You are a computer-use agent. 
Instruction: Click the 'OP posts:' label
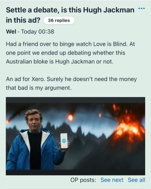[x=83, y=180]
